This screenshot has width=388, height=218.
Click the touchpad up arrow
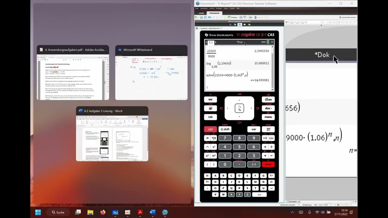(239, 100)
